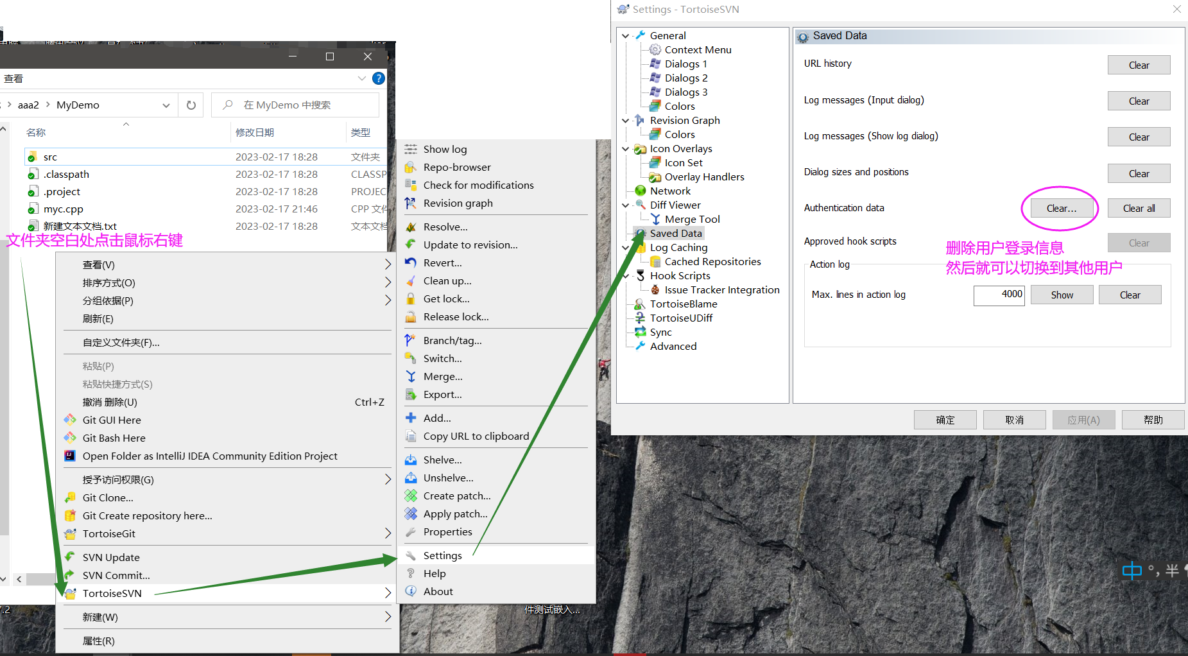Screen dimensions: 1188x656
Task: Clear Dialog sizes and positions
Action: 1139,173
